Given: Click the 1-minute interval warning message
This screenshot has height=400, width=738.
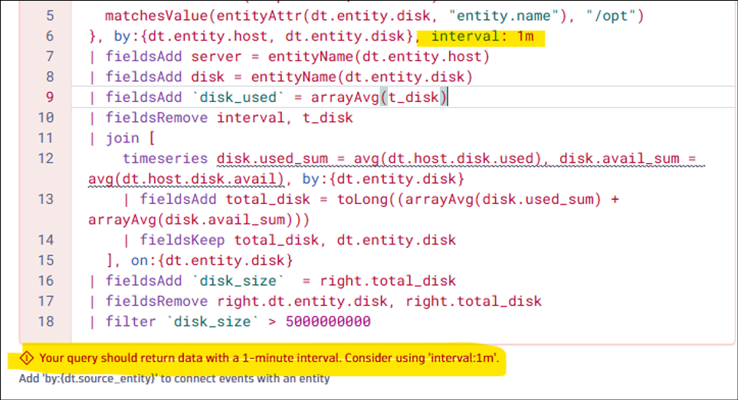Looking at the screenshot, I should coord(269,358).
